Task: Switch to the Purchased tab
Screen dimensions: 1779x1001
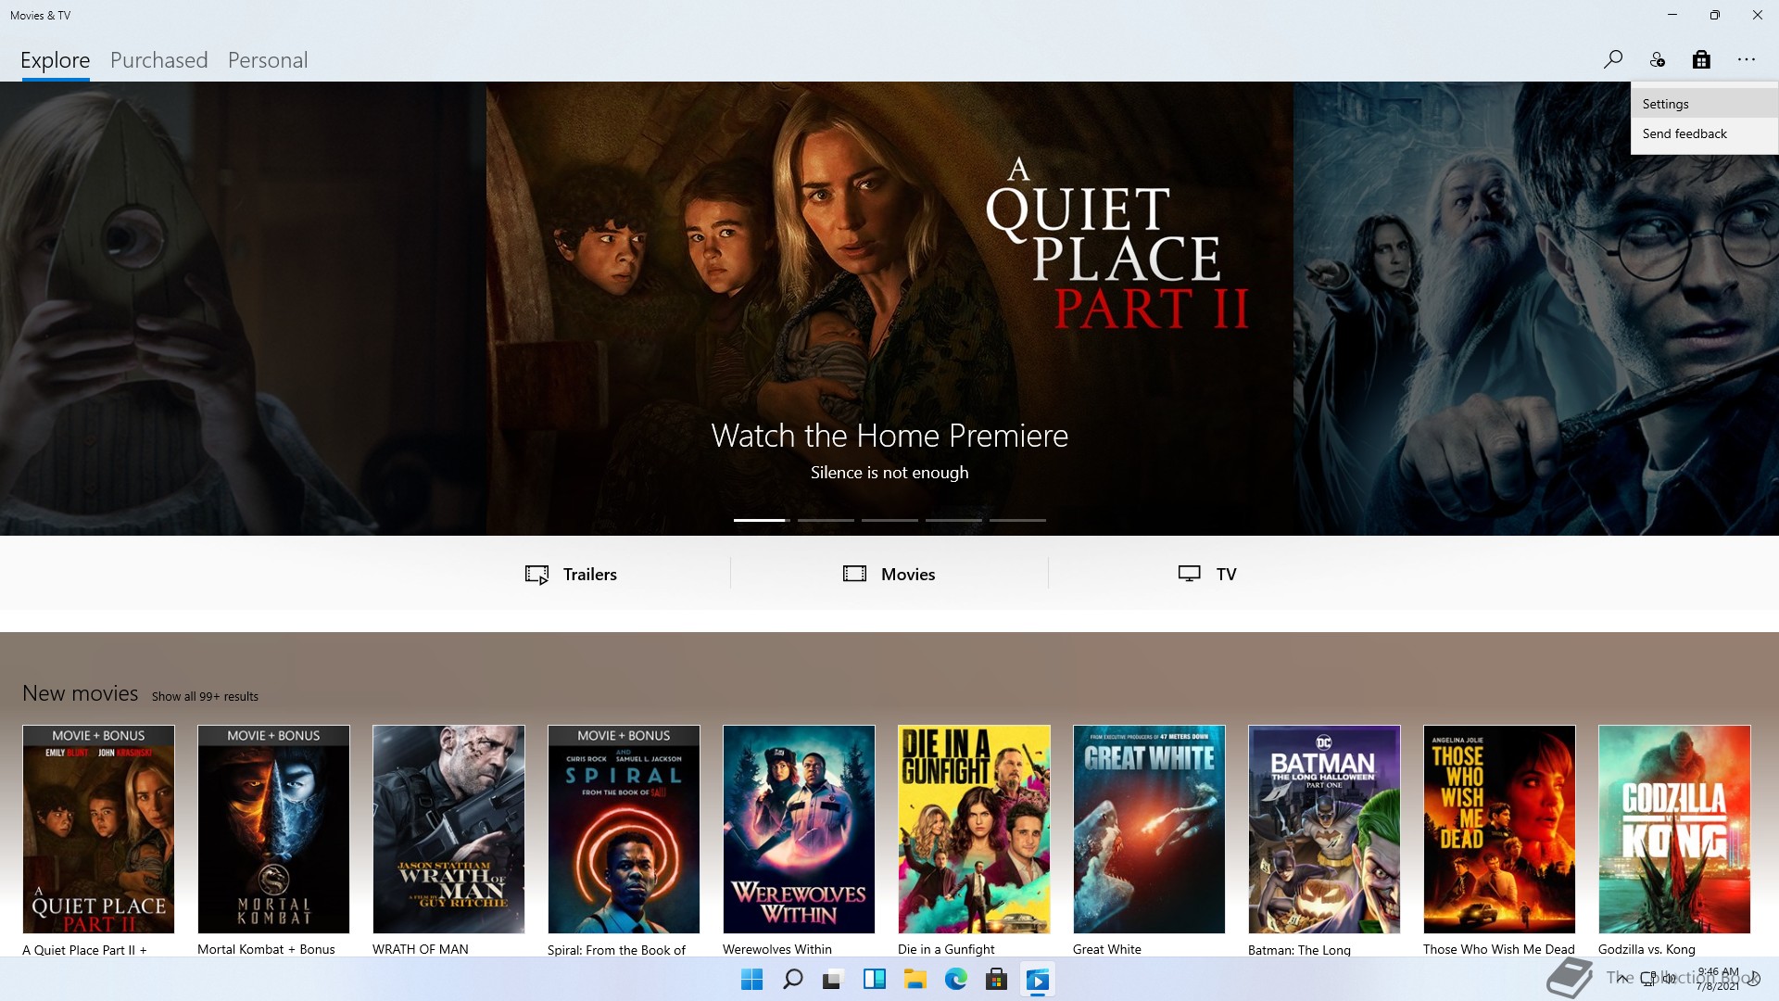Action: pos(158,60)
